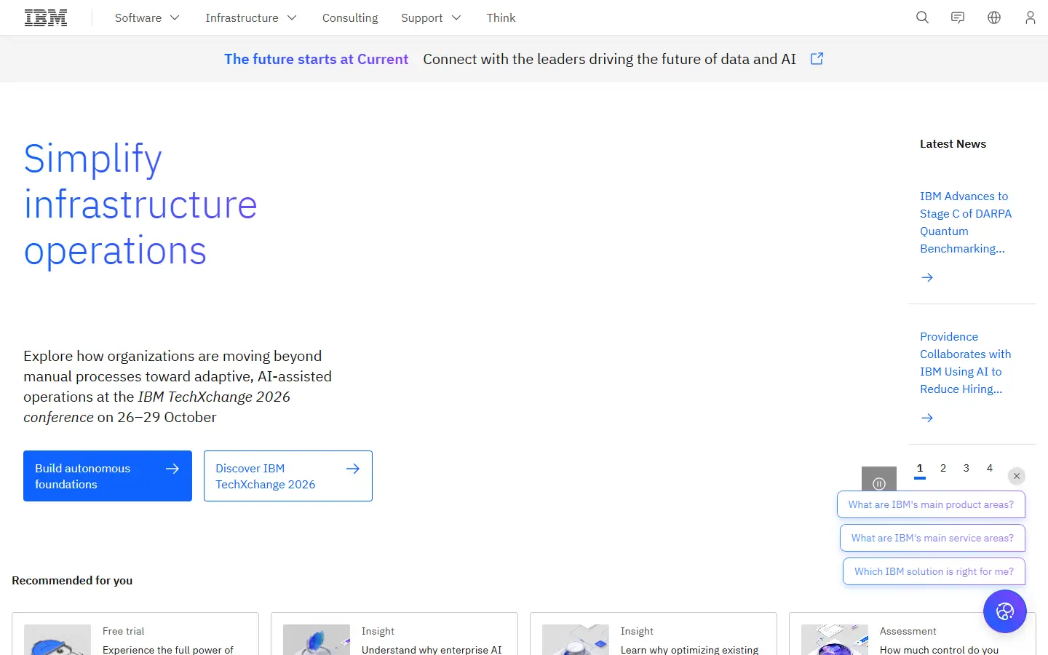Open the chat/contact icon in header
1048x655 pixels.
coord(958,17)
